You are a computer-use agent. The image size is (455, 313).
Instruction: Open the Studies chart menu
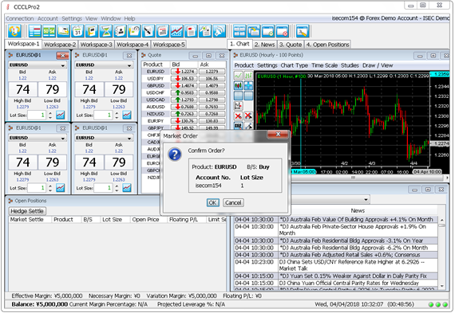pos(350,65)
